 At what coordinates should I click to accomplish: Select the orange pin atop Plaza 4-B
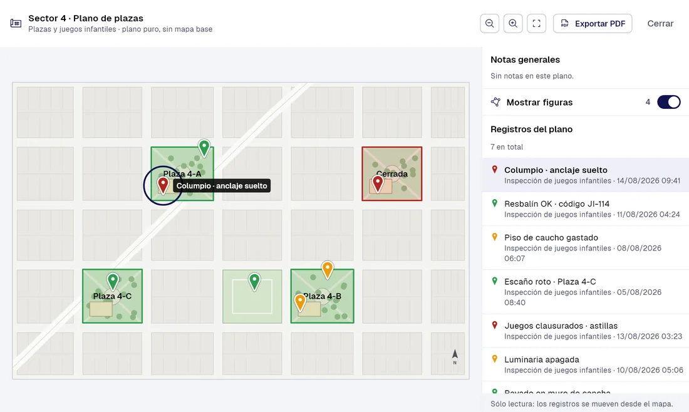point(328,270)
